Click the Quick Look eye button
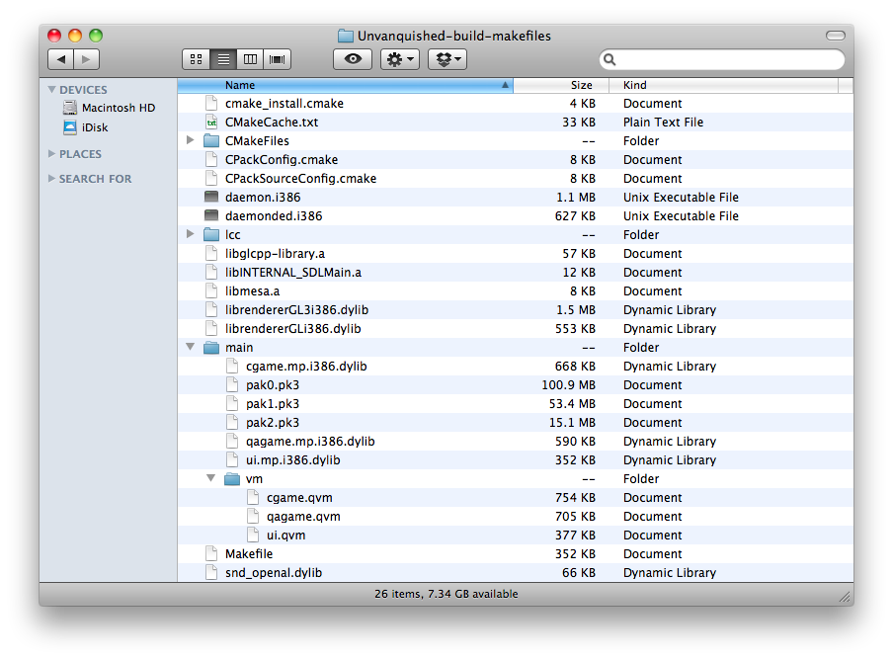This screenshot has height=660, width=893. 353,60
